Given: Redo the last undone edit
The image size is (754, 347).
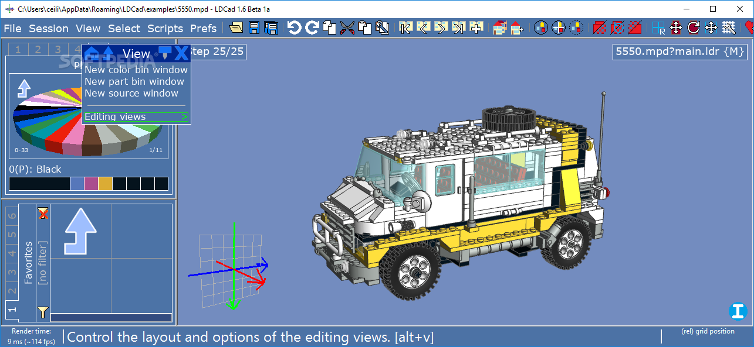Looking at the screenshot, I should pos(312,28).
